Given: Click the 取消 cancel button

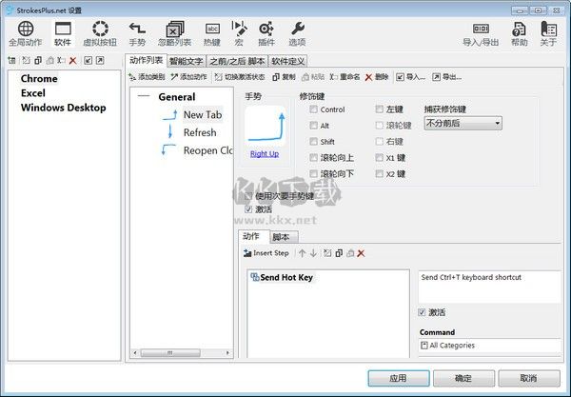Looking at the screenshot, I should click(529, 378).
